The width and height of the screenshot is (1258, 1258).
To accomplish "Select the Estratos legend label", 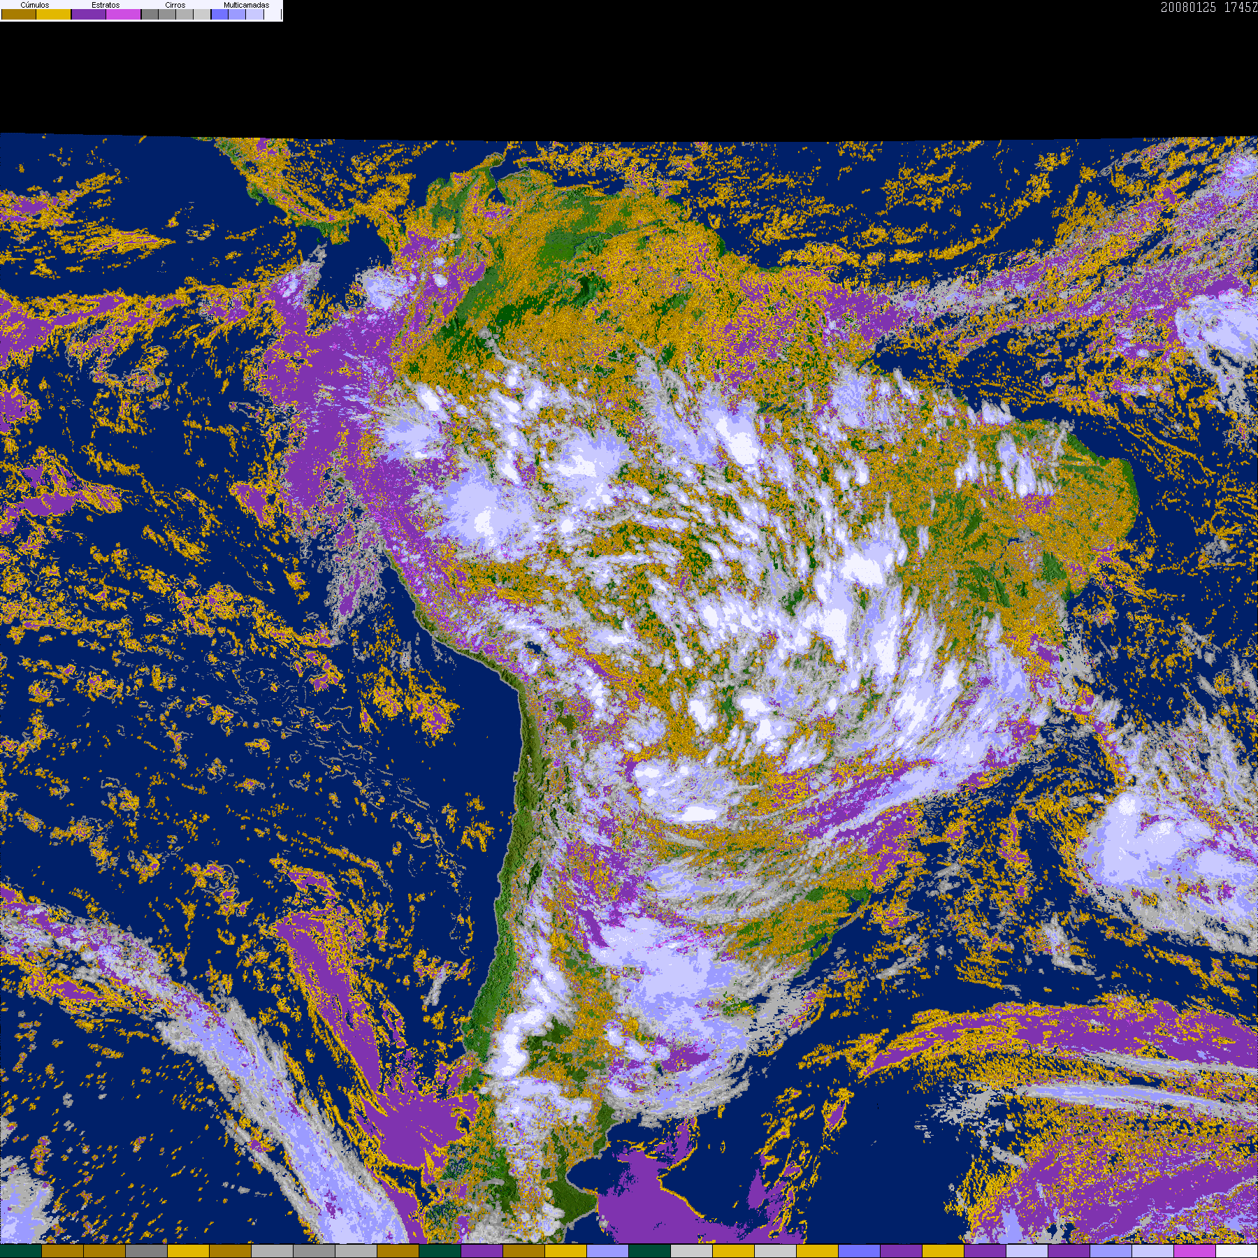I will [106, 5].
